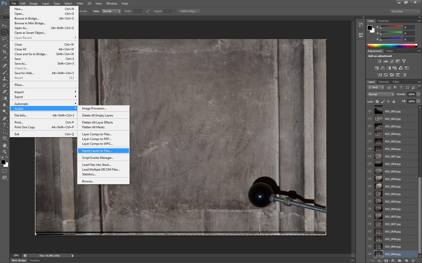Click the Pen tool icon
This screenshot has height=263, width=422.
coord(5,118)
